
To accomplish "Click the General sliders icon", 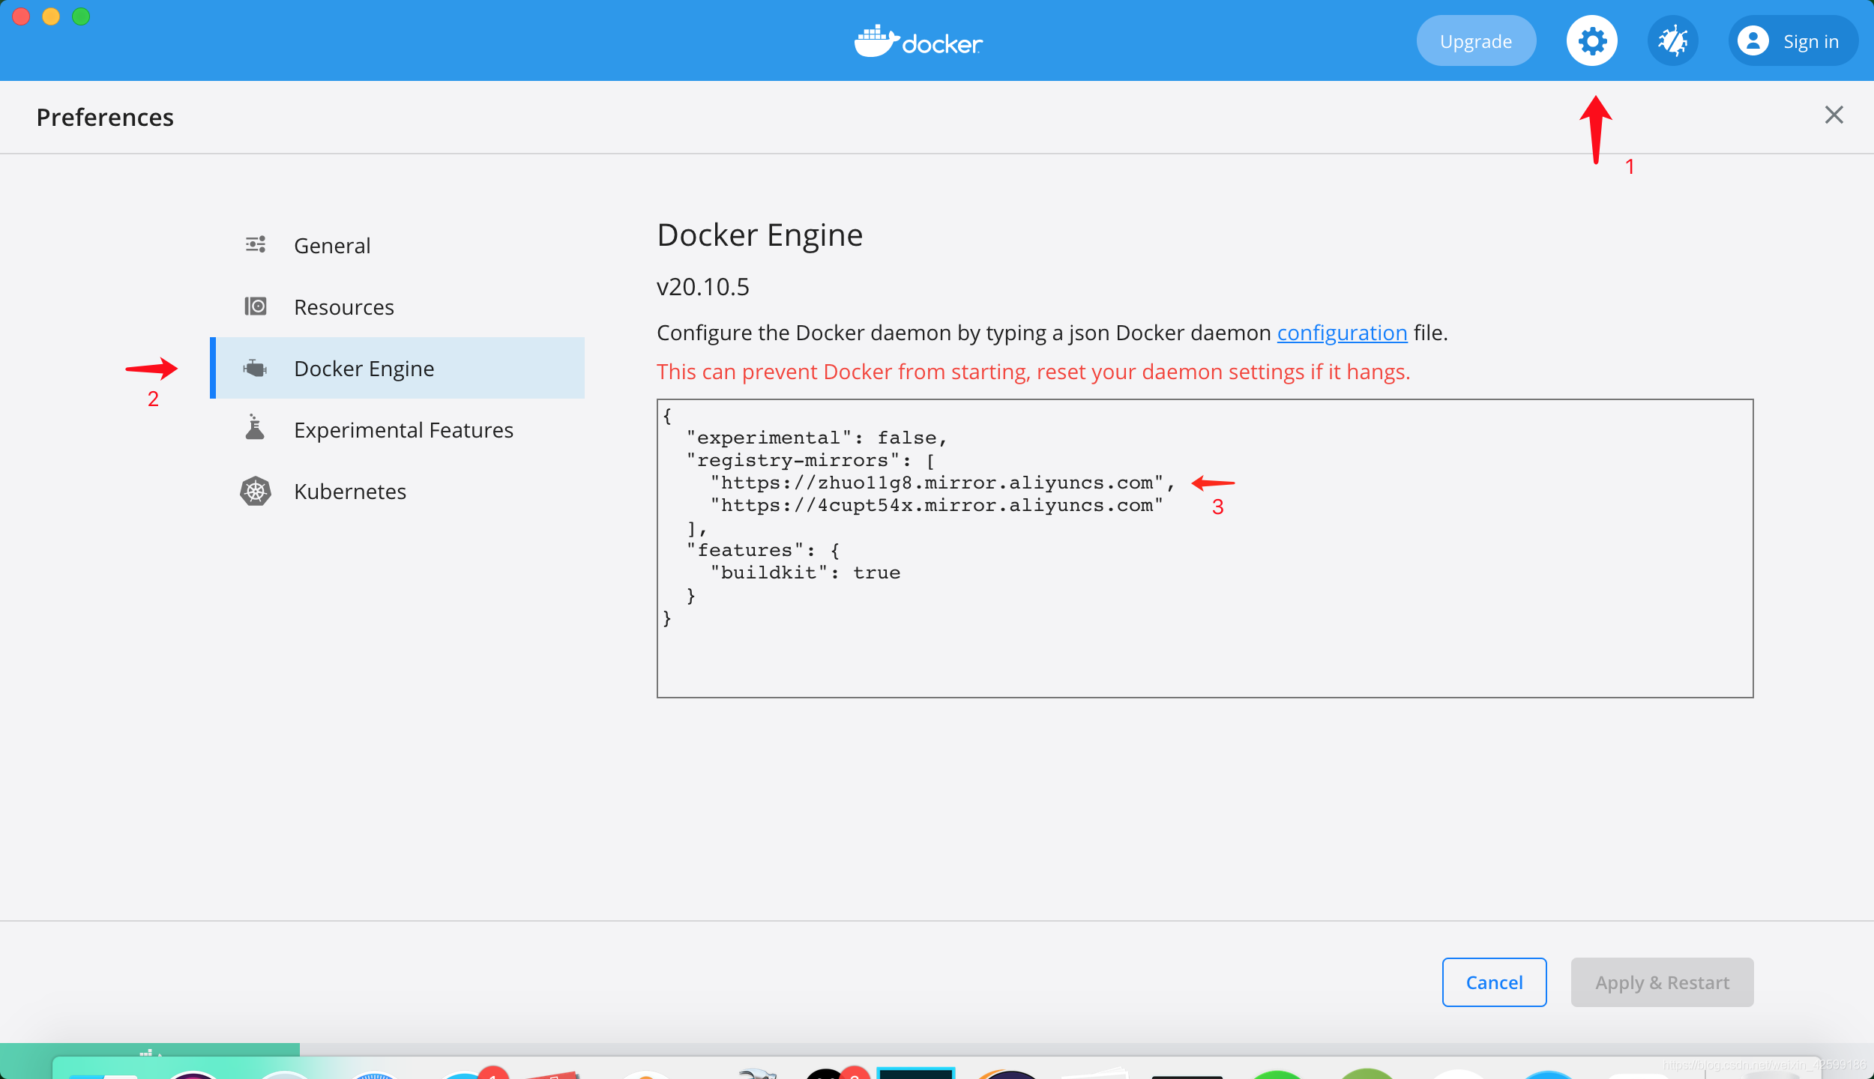I will (255, 244).
